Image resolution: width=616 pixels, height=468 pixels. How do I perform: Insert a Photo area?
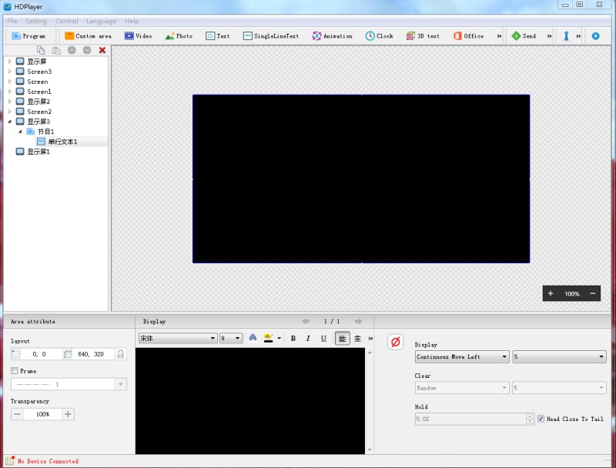(x=179, y=35)
